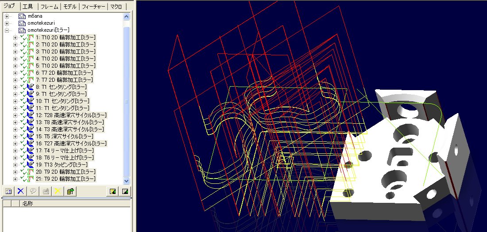Click the calculate jobs icon with green arrow
Viewport: 487px width, 232px height.
pos(70,191)
